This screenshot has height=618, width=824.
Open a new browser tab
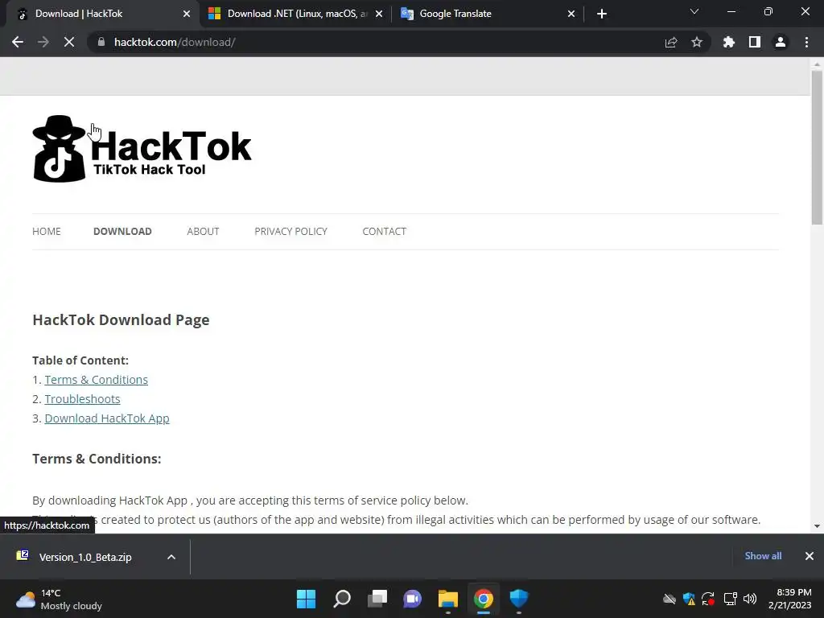point(602,14)
